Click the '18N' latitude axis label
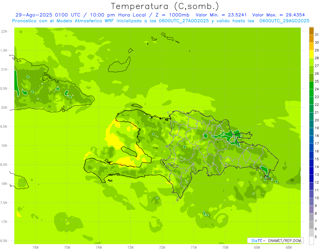The height and width of the screenshot is (251, 324). pos(4,184)
